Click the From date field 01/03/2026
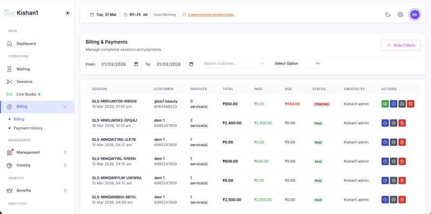The width and height of the screenshot is (431, 214). click(120, 64)
